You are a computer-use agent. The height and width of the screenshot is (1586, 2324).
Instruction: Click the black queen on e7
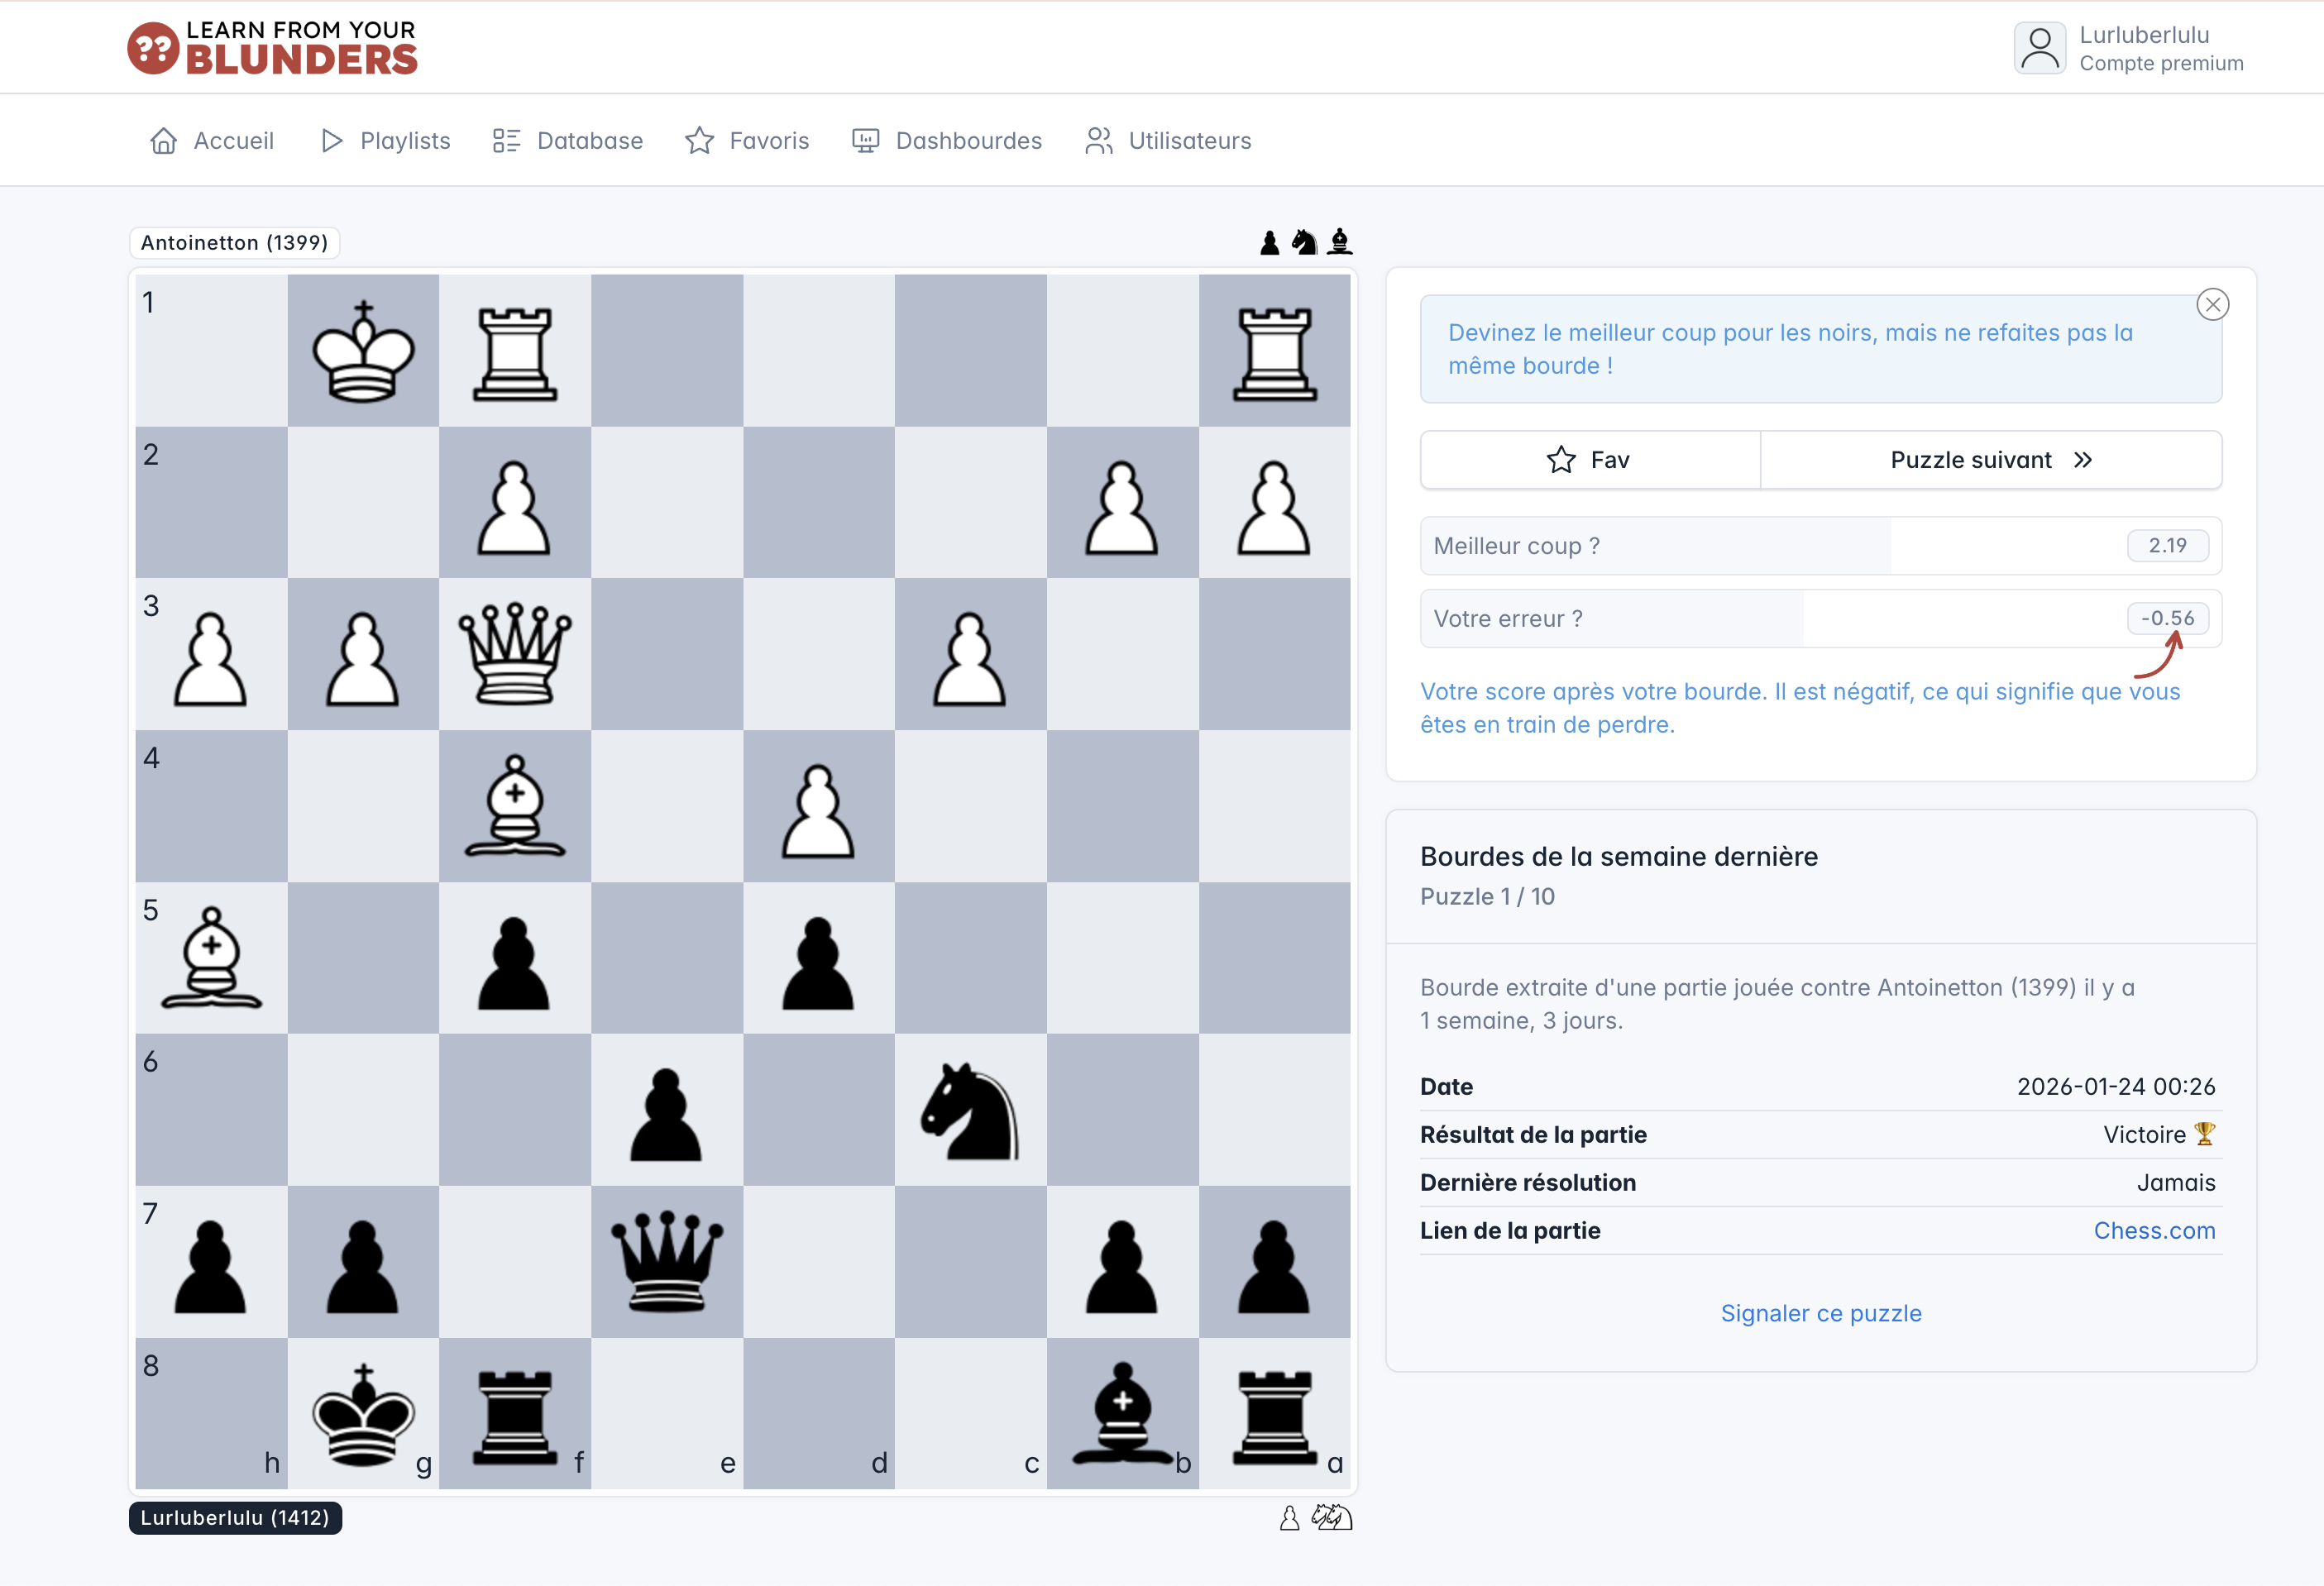666,1261
